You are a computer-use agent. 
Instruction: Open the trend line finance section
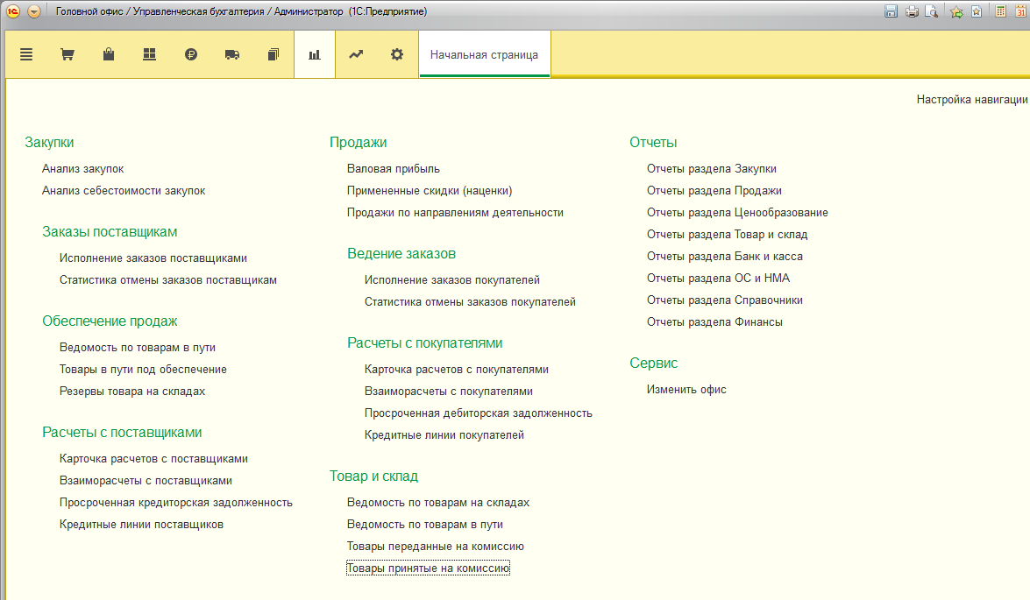coord(355,54)
